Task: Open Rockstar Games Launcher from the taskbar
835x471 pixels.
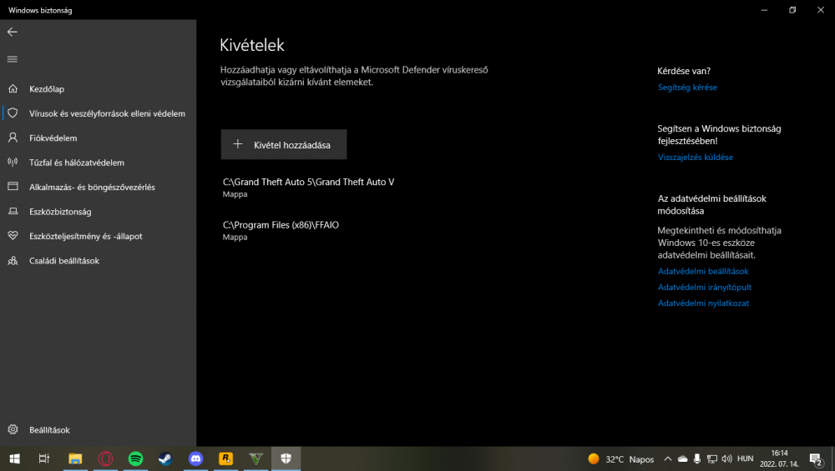Action: [225, 458]
